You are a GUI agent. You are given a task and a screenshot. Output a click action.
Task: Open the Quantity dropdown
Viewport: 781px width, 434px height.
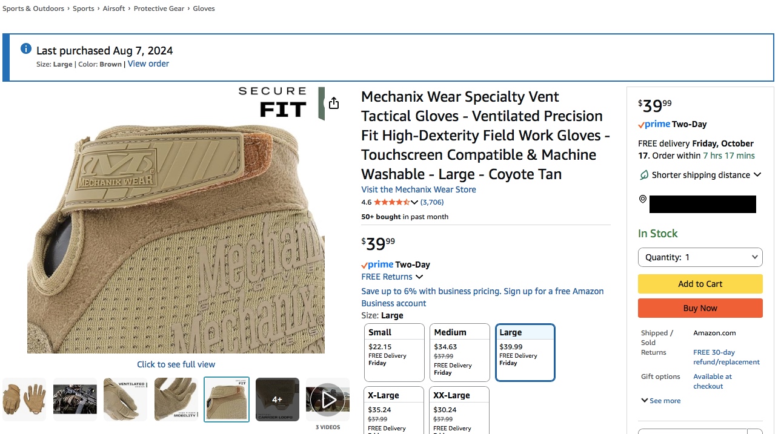click(x=700, y=257)
